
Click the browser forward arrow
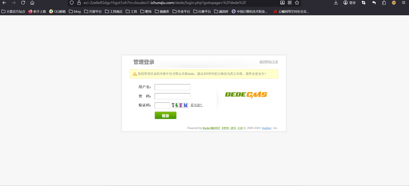[x=14, y=3]
